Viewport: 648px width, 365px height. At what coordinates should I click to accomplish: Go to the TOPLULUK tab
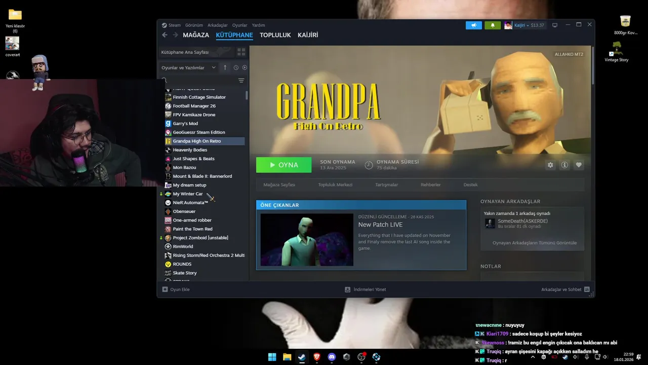(275, 35)
